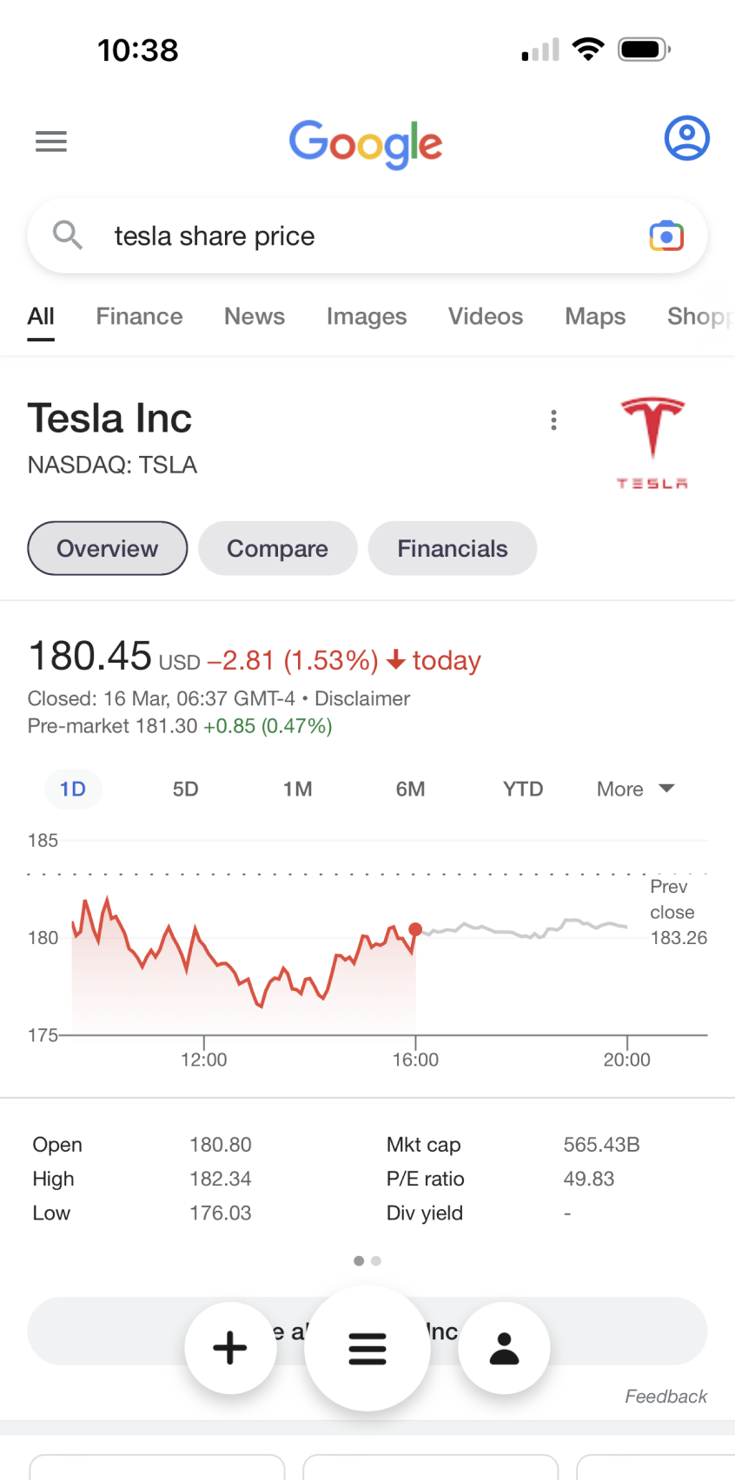Expand the More time range dropdown
This screenshot has width=735, height=1480.
635,789
